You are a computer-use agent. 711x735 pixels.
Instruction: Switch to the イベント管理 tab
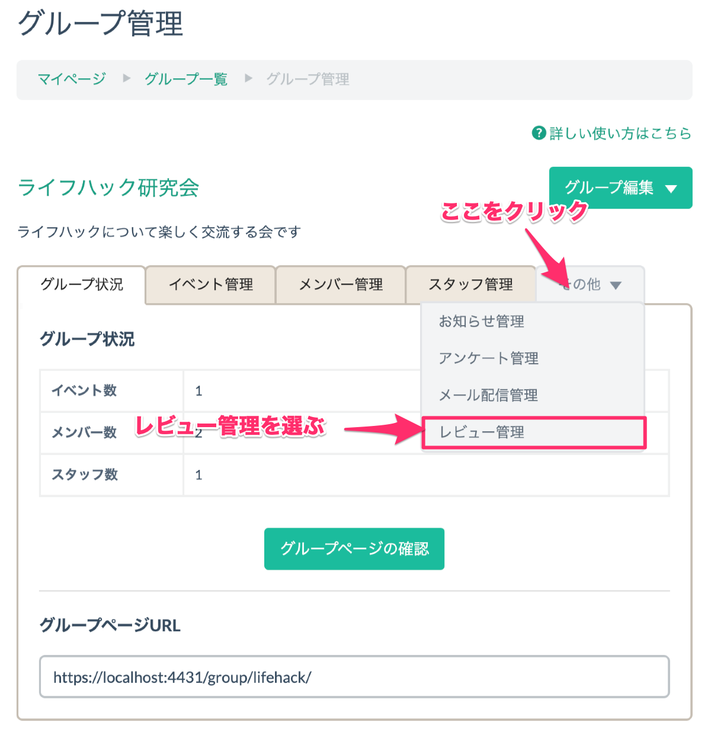tap(211, 285)
